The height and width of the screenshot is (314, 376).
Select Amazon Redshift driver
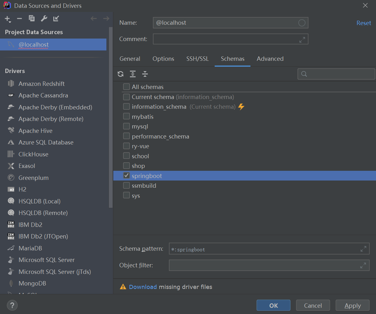click(41, 84)
